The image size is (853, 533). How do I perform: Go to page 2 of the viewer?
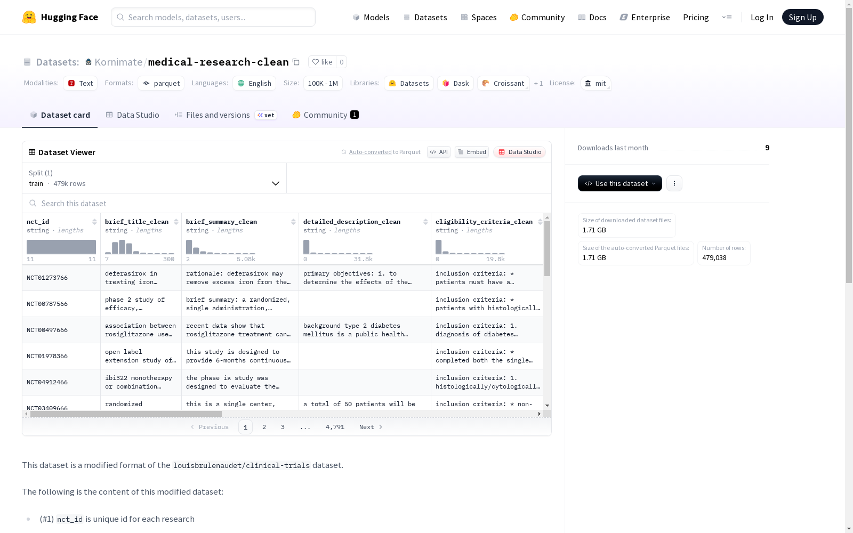[264, 427]
